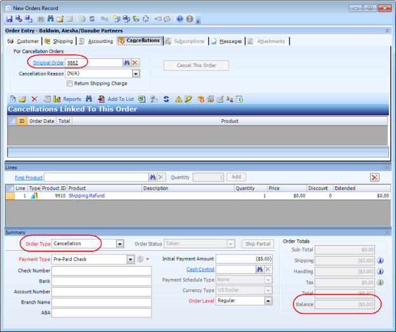Viewport: 396px width, 332px height.
Task: Click the Ship Partial button
Action: (258, 244)
